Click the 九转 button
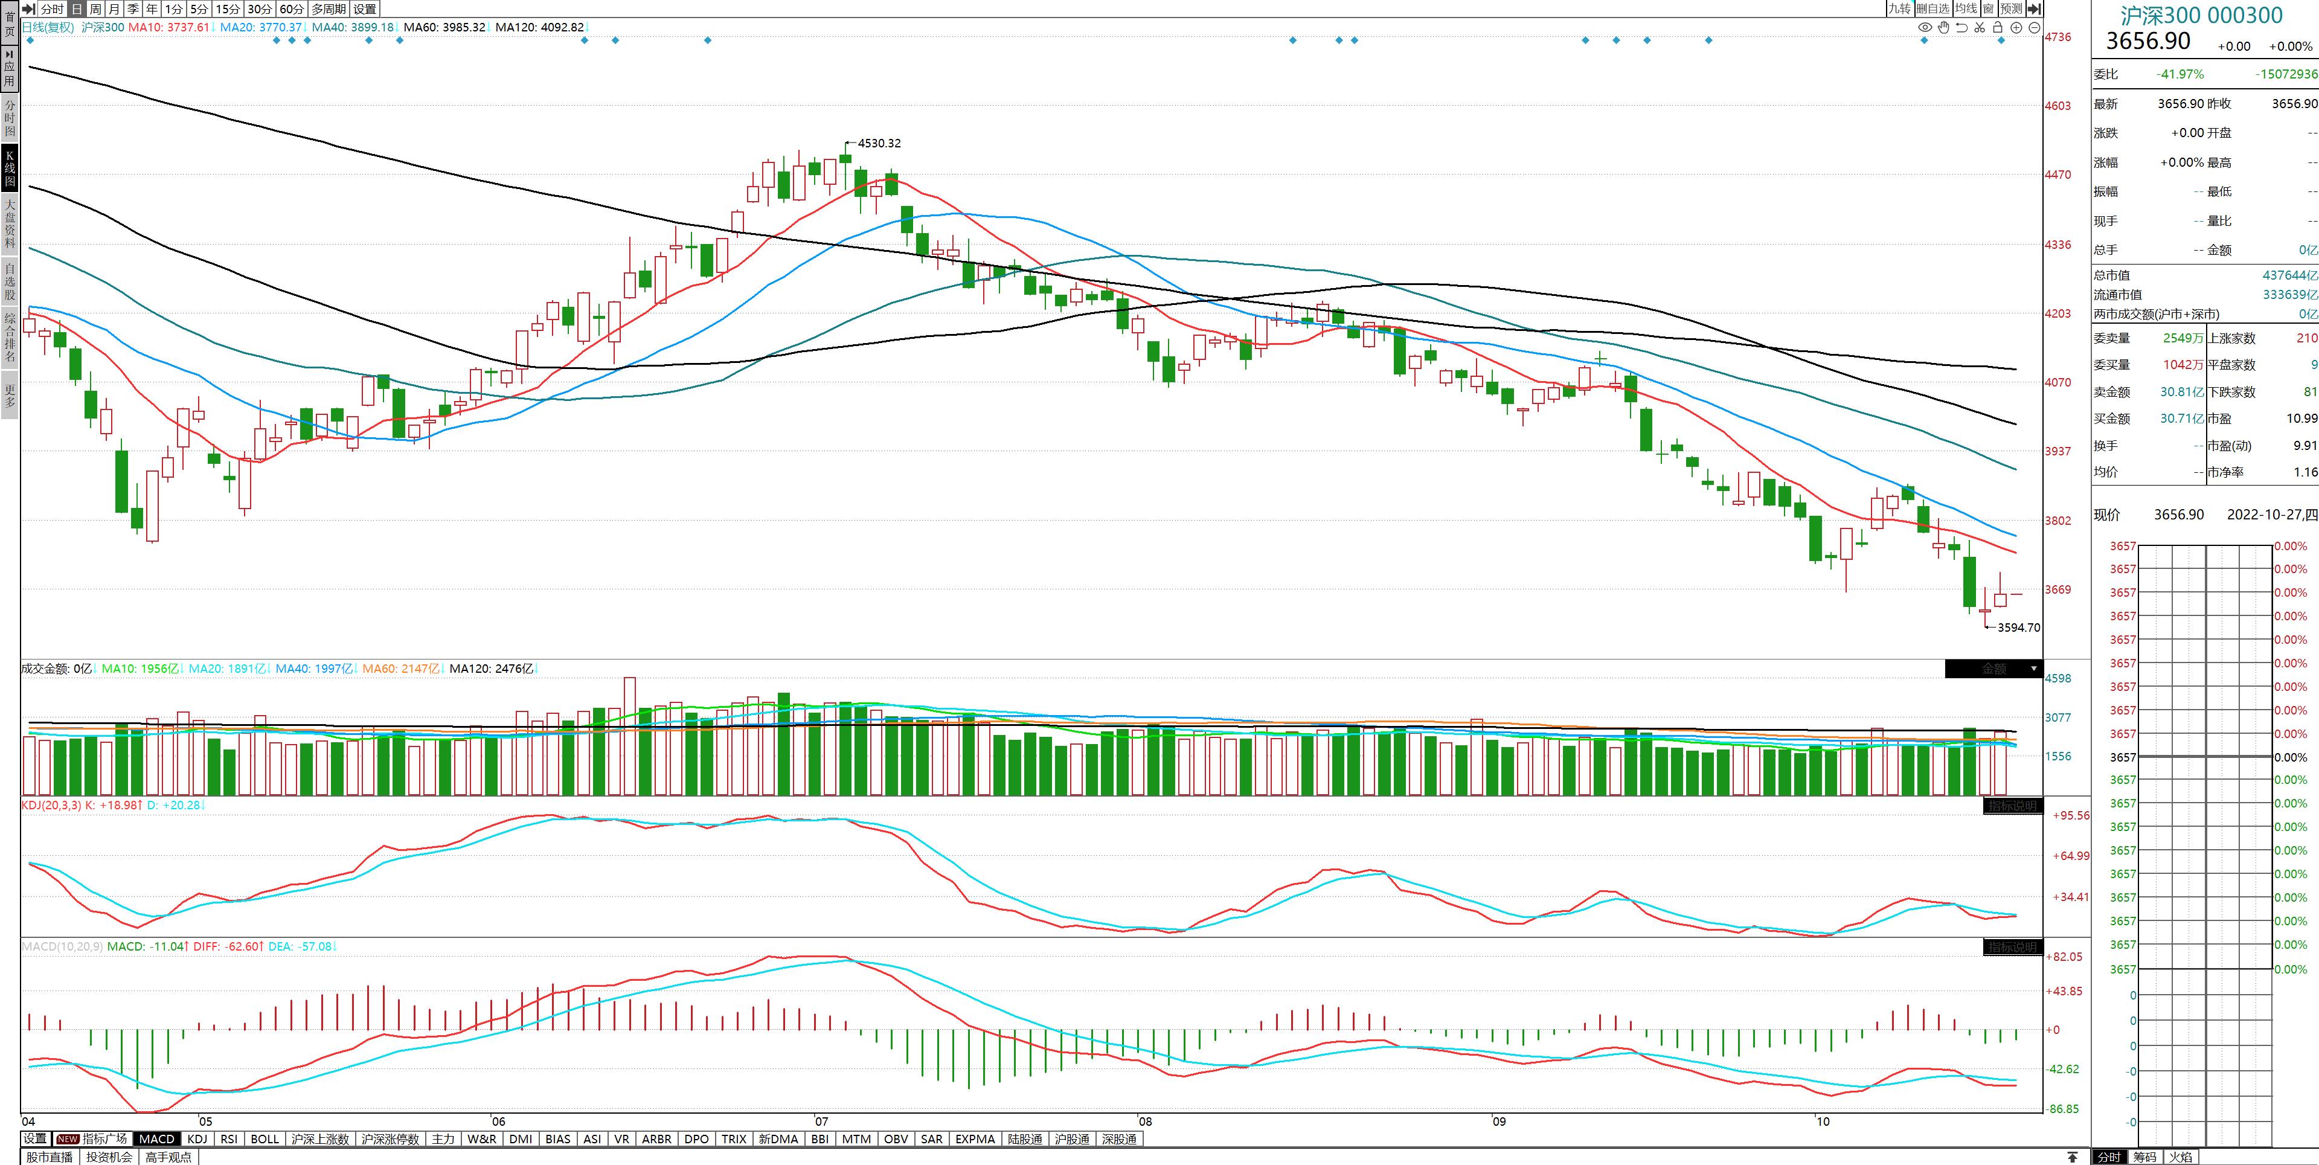Image resolution: width=2319 pixels, height=1165 pixels. [1899, 9]
